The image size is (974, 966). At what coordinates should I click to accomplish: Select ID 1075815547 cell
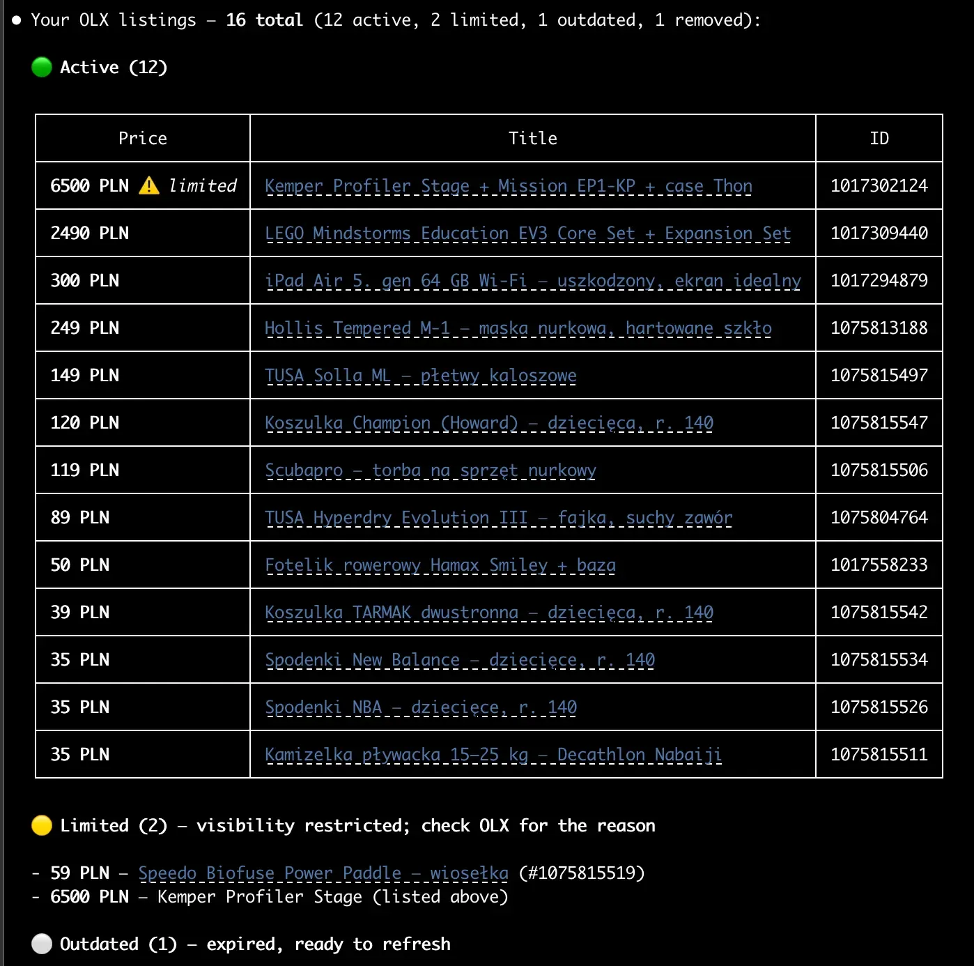(879, 422)
